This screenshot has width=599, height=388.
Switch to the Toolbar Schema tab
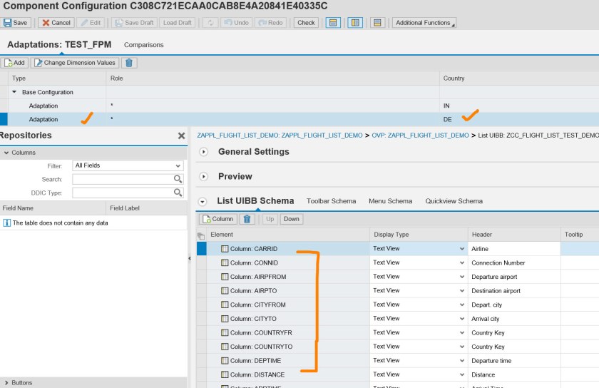[x=331, y=201]
